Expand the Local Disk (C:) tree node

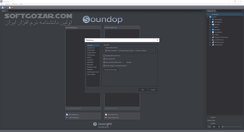pos(210,40)
